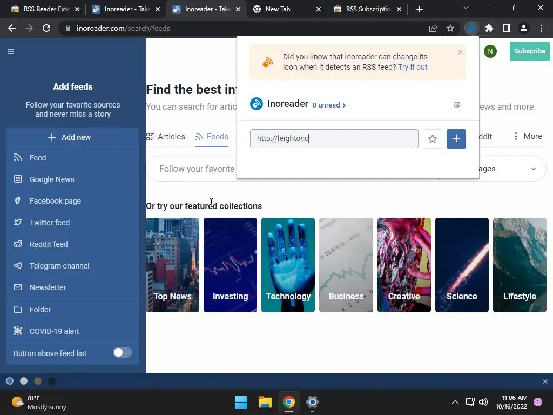This screenshot has height=415, width=553.
Task: Click the blue plus subscribe button
Action: click(456, 139)
